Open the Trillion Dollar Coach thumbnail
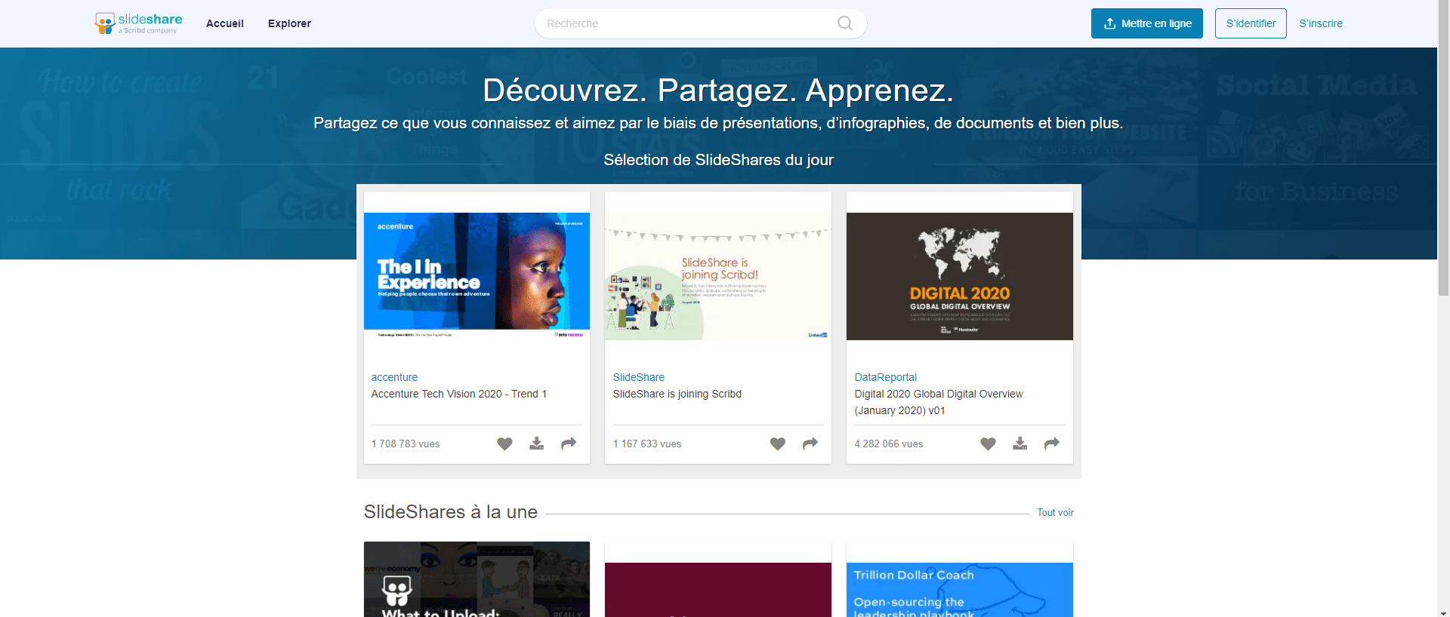 pos(960,590)
